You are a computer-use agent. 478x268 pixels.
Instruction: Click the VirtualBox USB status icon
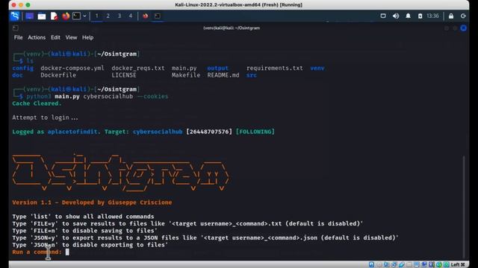[402, 265]
